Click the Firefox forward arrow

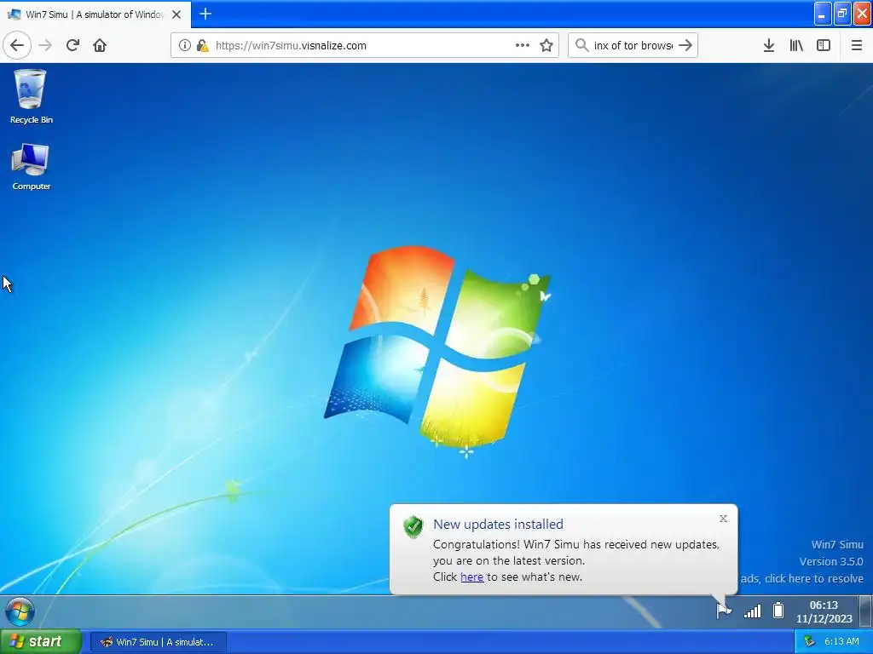coord(45,45)
